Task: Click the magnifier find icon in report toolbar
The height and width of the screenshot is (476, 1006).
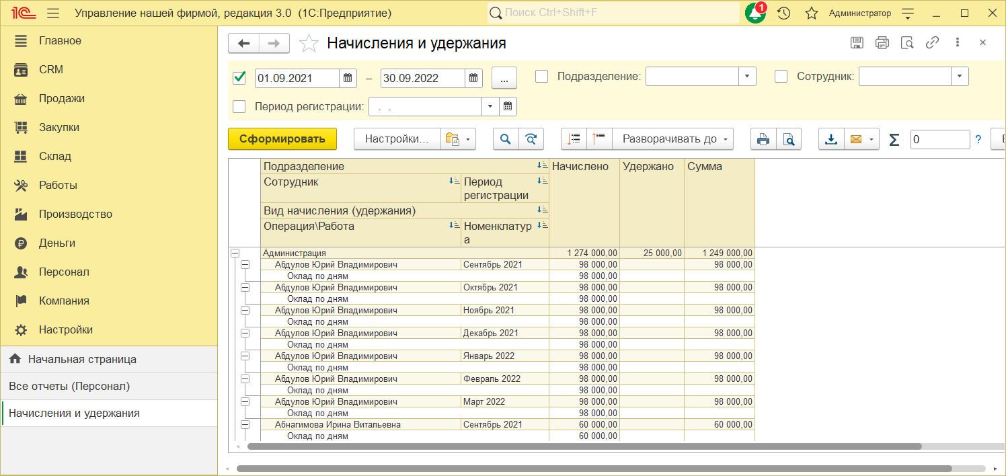Action: [505, 139]
